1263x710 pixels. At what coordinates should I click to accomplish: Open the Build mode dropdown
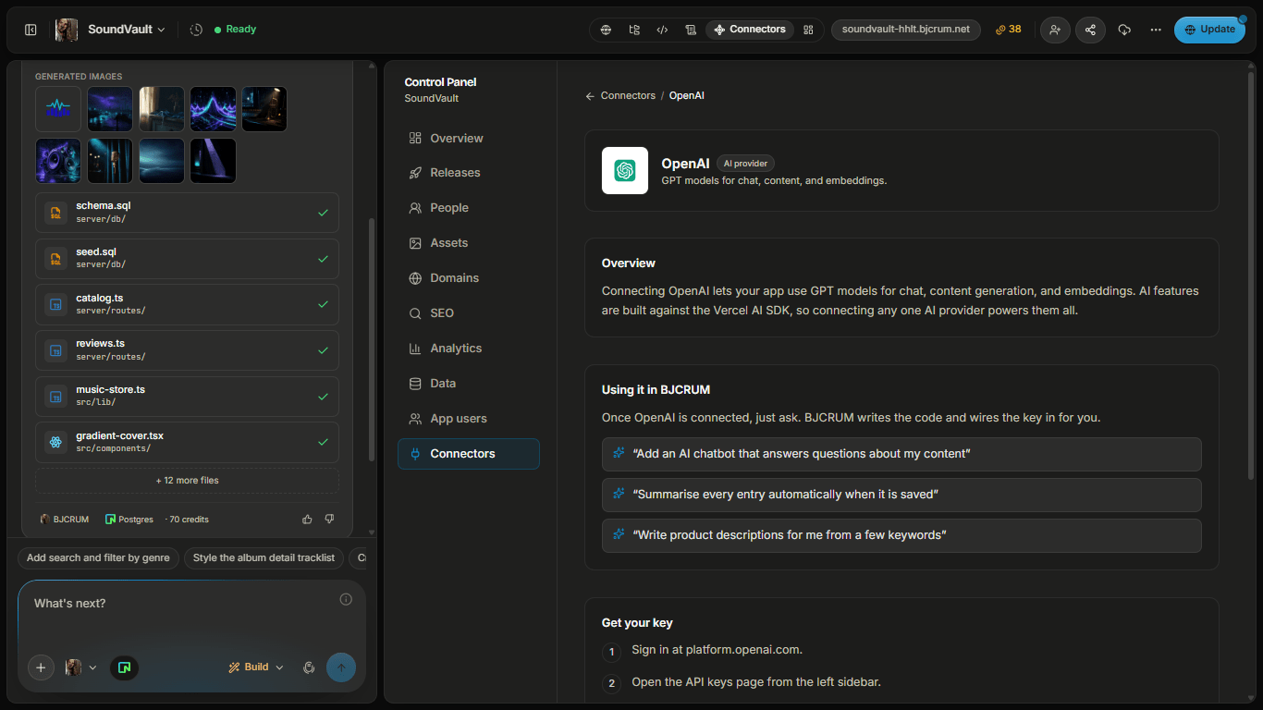click(256, 667)
